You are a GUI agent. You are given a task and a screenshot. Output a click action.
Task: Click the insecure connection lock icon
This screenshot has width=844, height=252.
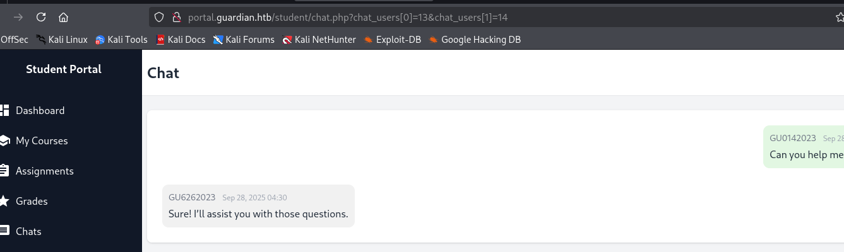(176, 17)
